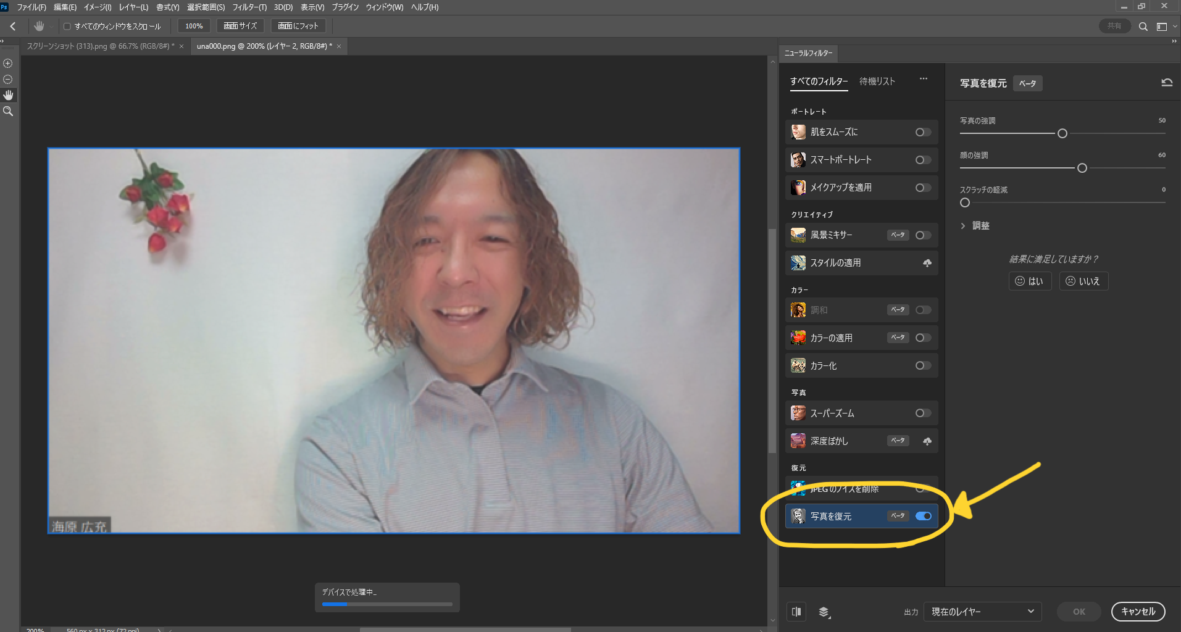This screenshot has height=632, width=1181.
Task: Open the 出力 現在のレイヤー dropdown
Action: point(982,612)
